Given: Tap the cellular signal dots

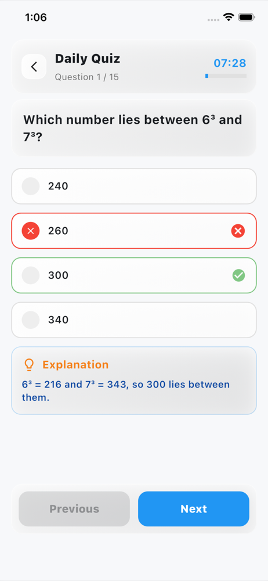Looking at the screenshot, I should pos(213,19).
